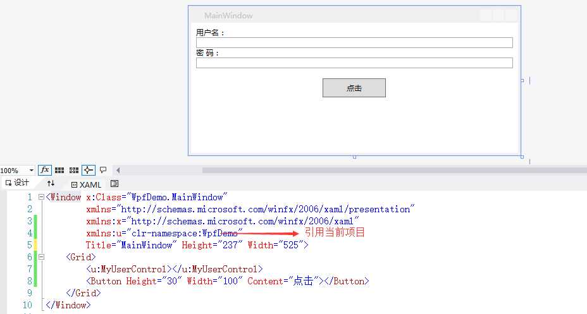Viewport: 587px width, 314px height.
Task: Open the document outline icon beside XAML
Action: [114, 184]
